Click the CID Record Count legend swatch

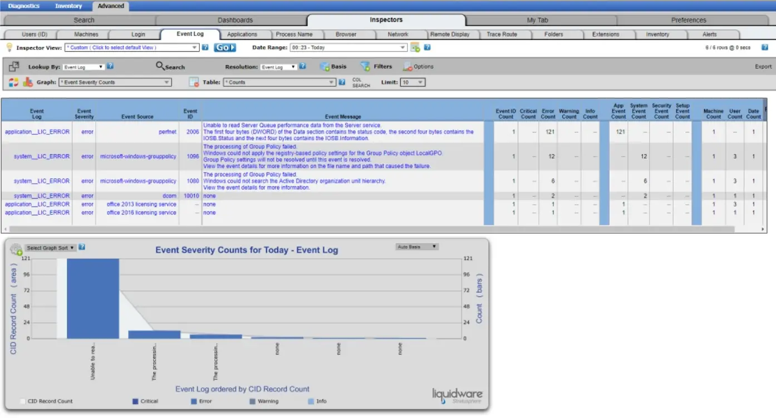click(23, 401)
